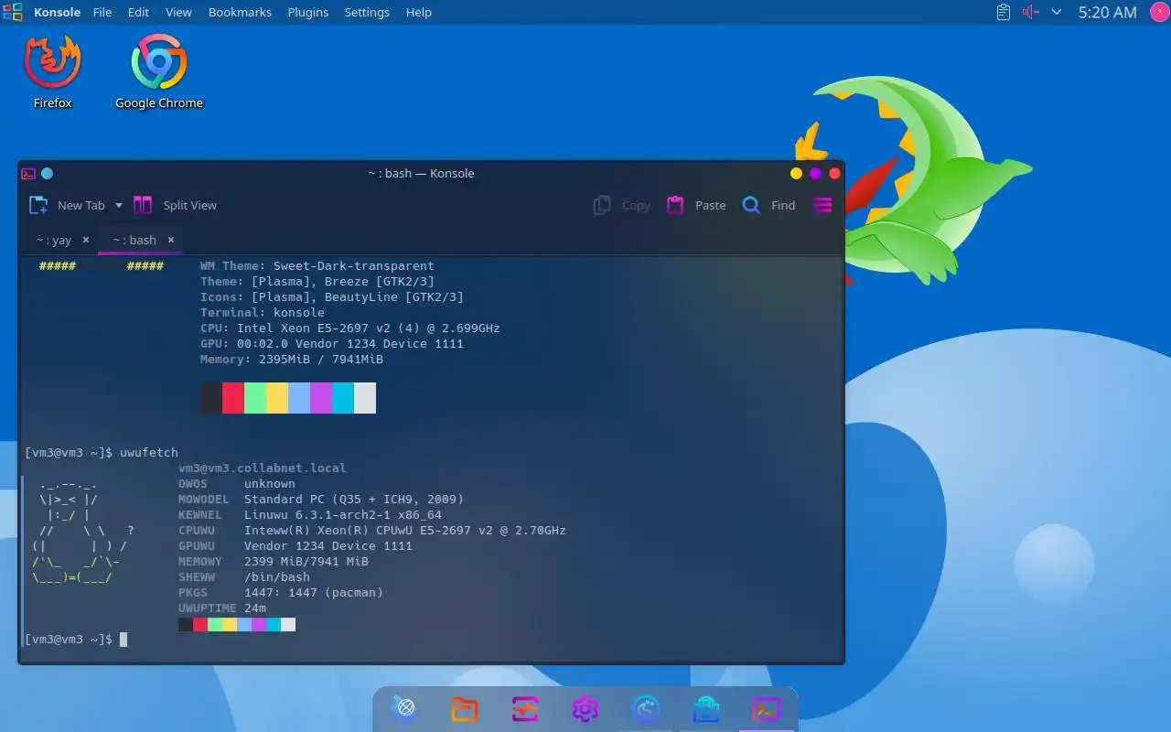Click the Split View toolbar button
This screenshot has width=1171, height=732.
pyautogui.click(x=176, y=205)
